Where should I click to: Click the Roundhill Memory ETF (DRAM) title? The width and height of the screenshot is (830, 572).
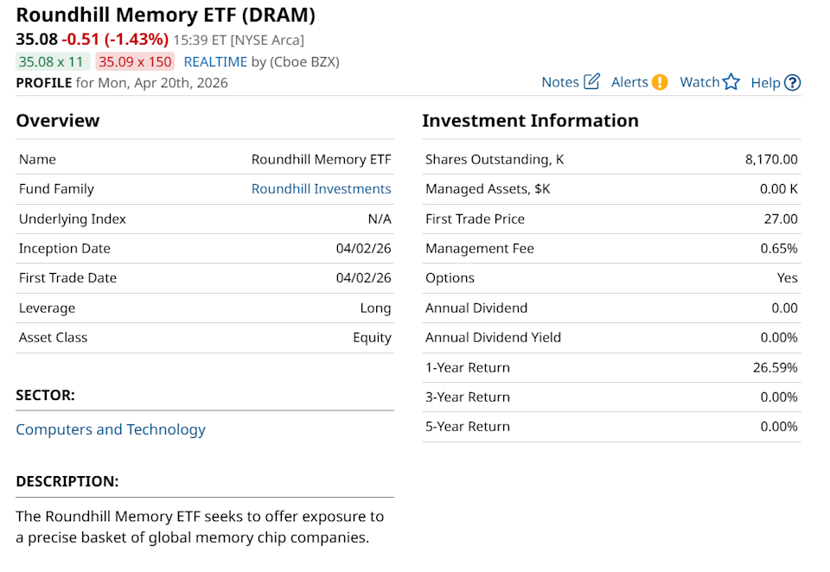pos(166,16)
